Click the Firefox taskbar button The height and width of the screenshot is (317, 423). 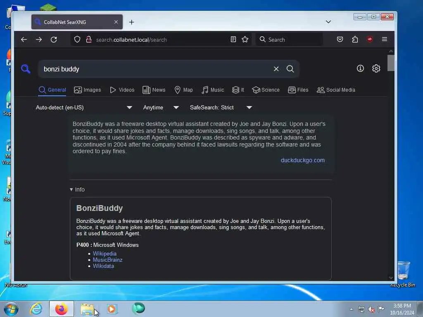(61, 309)
